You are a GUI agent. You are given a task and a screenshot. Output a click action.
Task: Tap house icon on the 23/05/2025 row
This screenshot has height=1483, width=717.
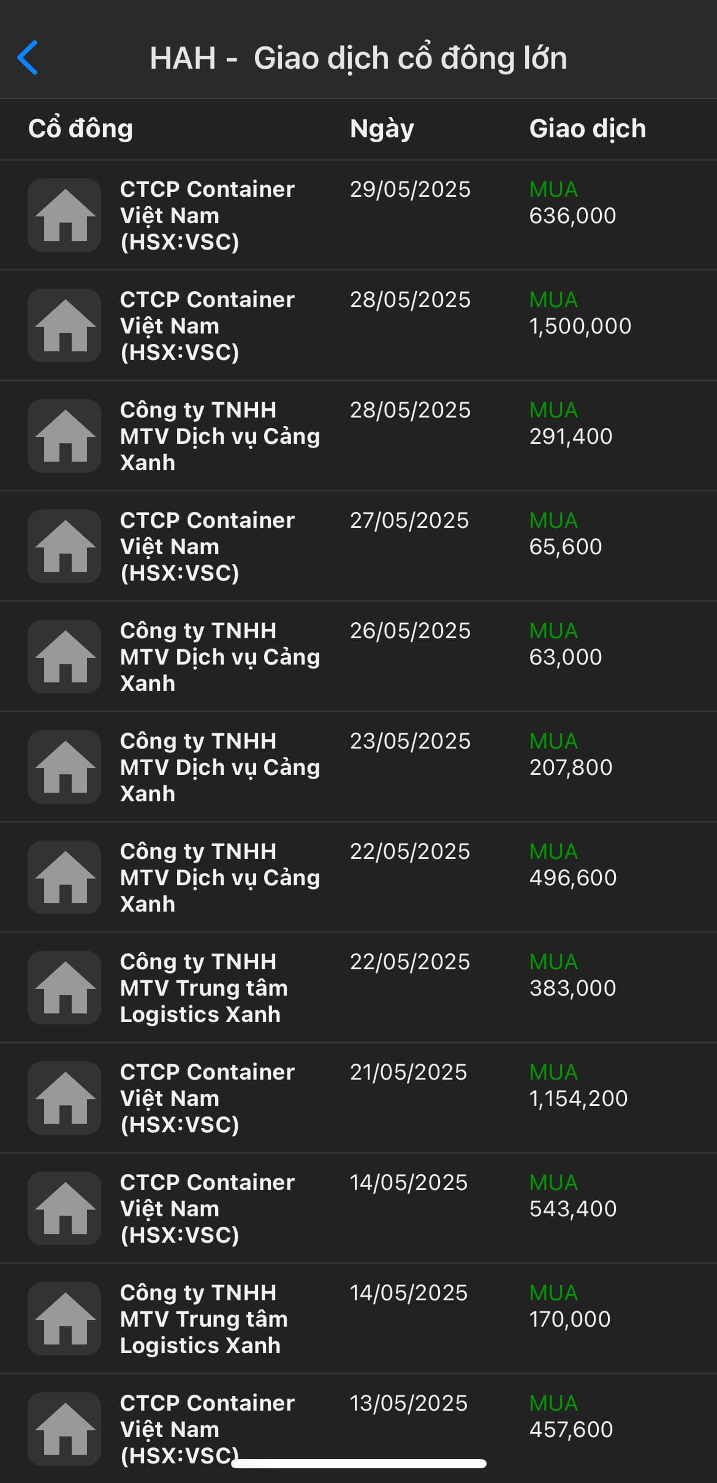pyautogui.click(x=64, y=767)
